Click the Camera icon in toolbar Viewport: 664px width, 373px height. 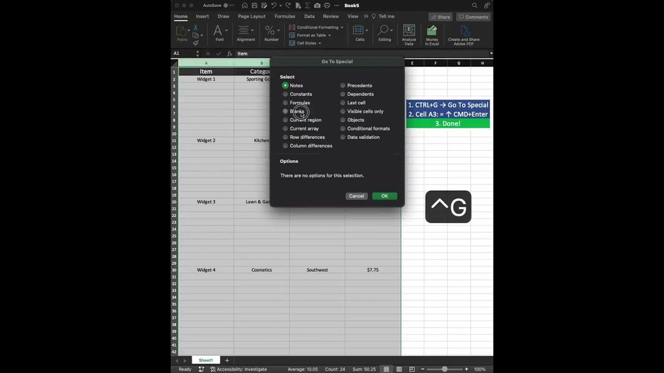(317, 5)
